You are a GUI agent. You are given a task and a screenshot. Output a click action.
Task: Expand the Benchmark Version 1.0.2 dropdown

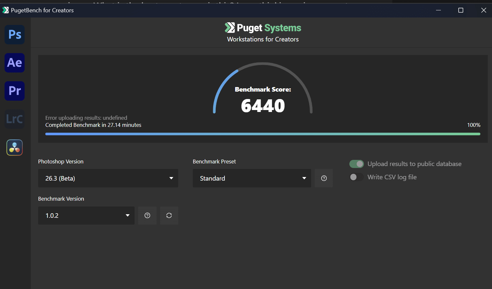[86, 216]
